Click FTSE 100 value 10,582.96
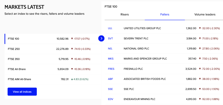 (62, 39)
